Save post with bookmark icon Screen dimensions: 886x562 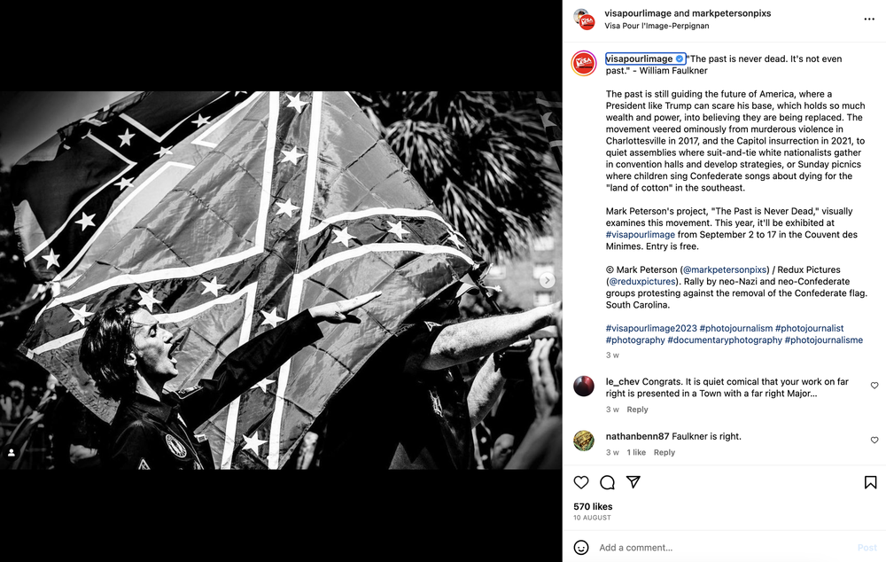pos(870,482)
